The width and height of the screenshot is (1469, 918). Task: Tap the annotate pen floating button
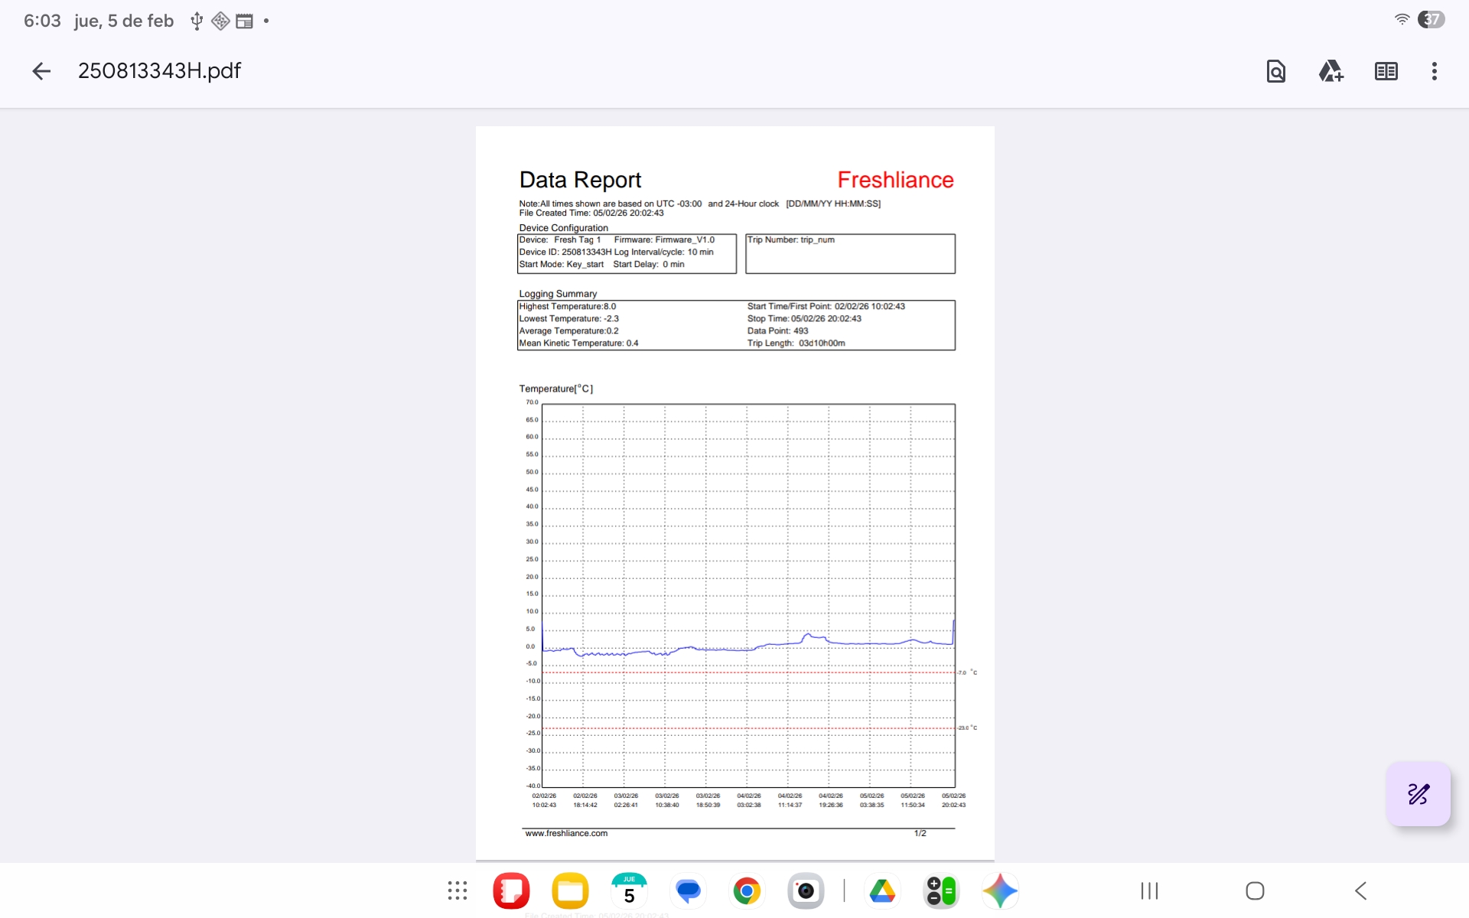(1418, 793)
